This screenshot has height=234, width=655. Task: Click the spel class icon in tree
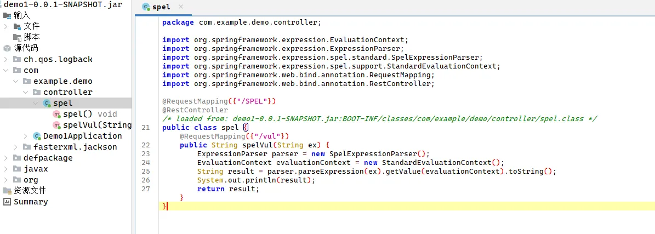point(47,103)
